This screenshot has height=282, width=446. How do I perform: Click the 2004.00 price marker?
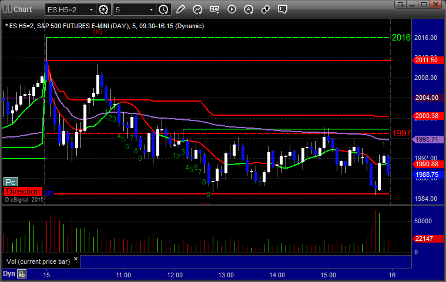pos(428,98)
